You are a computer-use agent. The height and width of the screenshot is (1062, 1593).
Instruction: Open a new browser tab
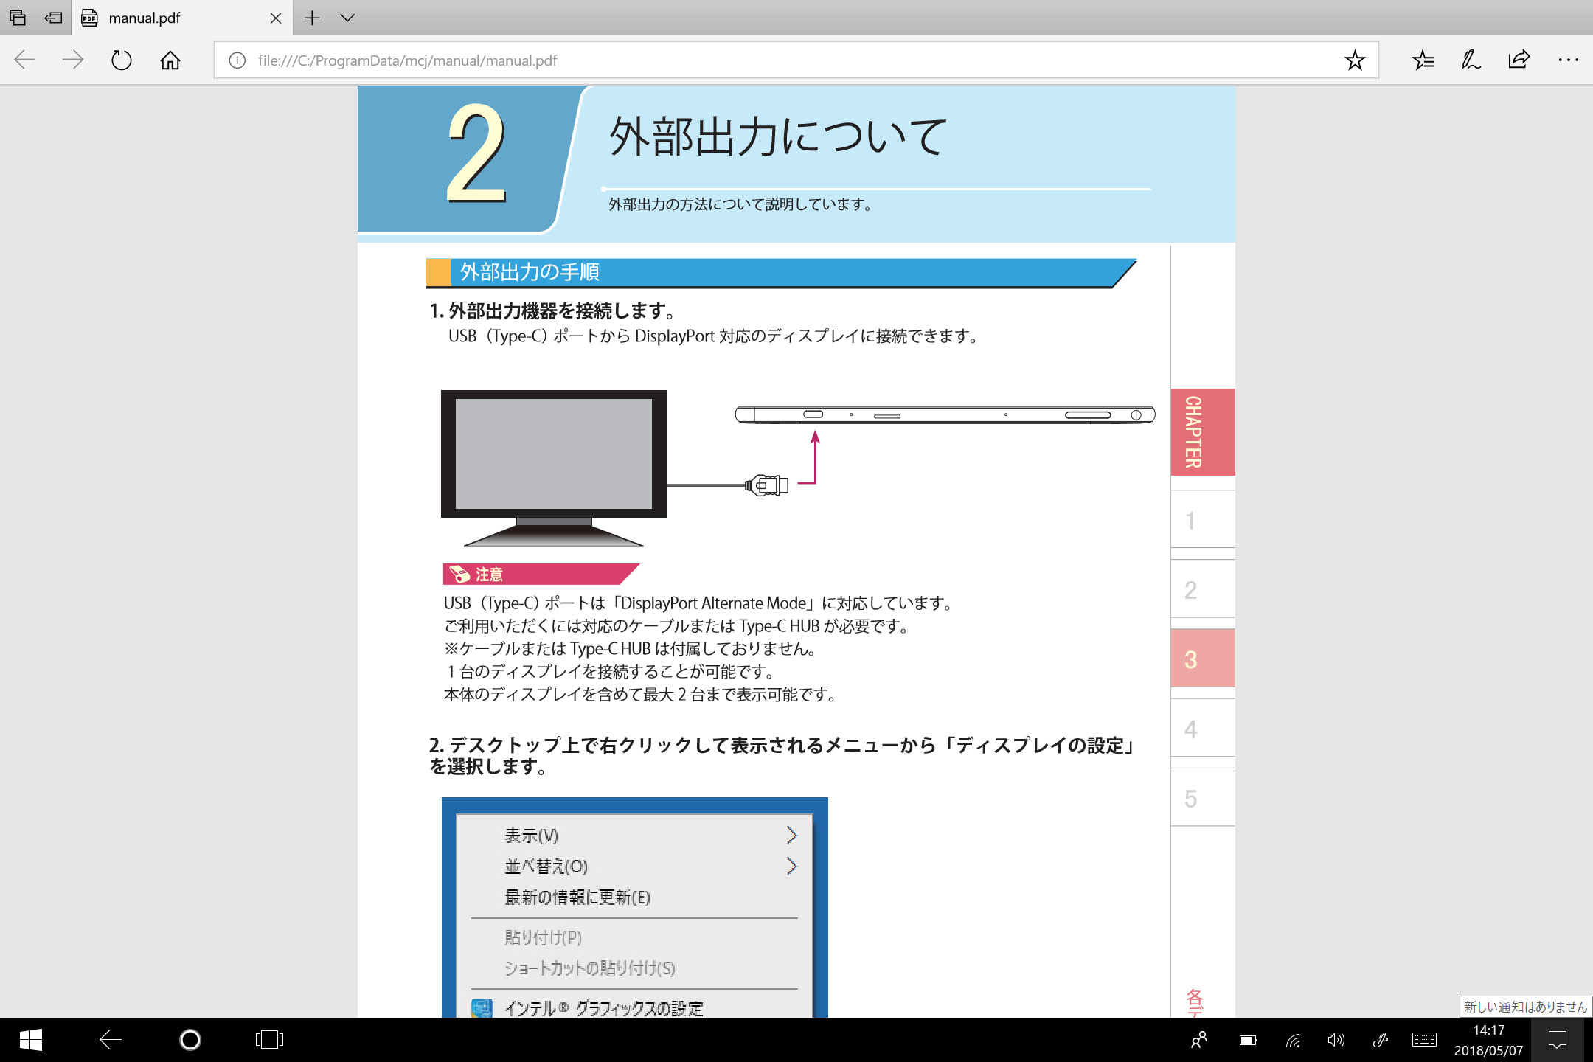[x=311, y=18]
